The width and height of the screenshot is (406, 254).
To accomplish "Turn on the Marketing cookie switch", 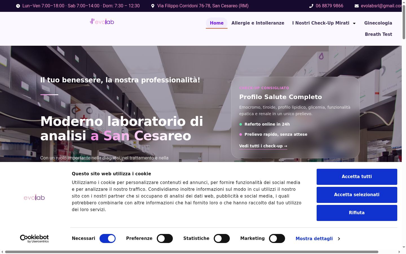I will (277, 239).
